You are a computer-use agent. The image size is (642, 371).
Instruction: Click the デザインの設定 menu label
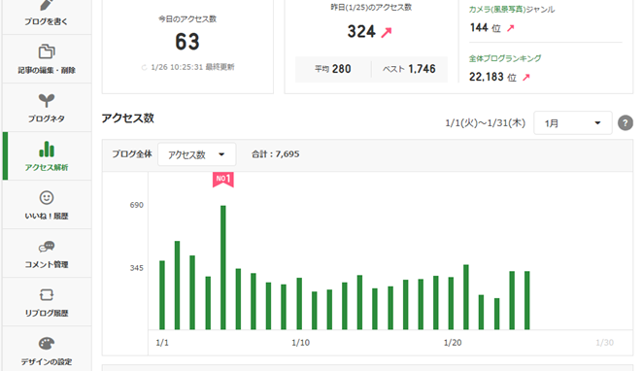pyautogui.click(x=47, y=362)
